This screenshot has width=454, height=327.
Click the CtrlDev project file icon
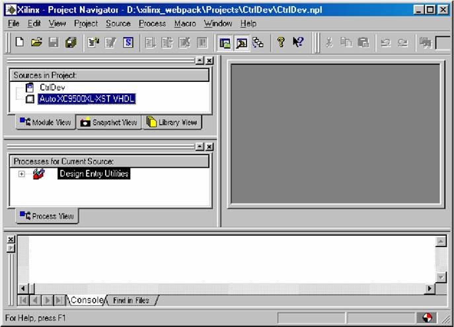click(29, 87)
